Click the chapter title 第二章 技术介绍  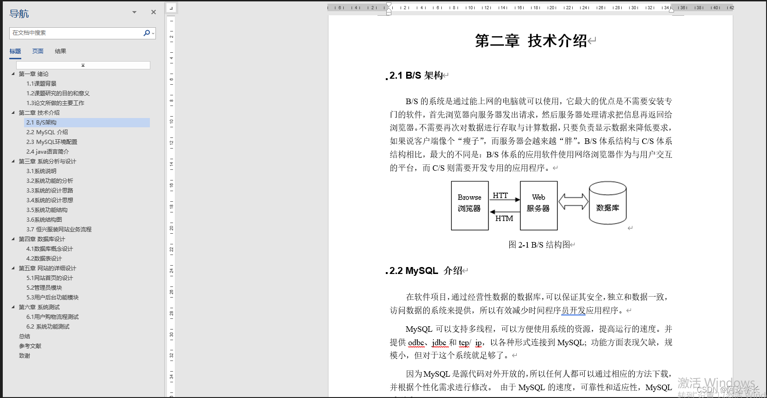point(531,41)
